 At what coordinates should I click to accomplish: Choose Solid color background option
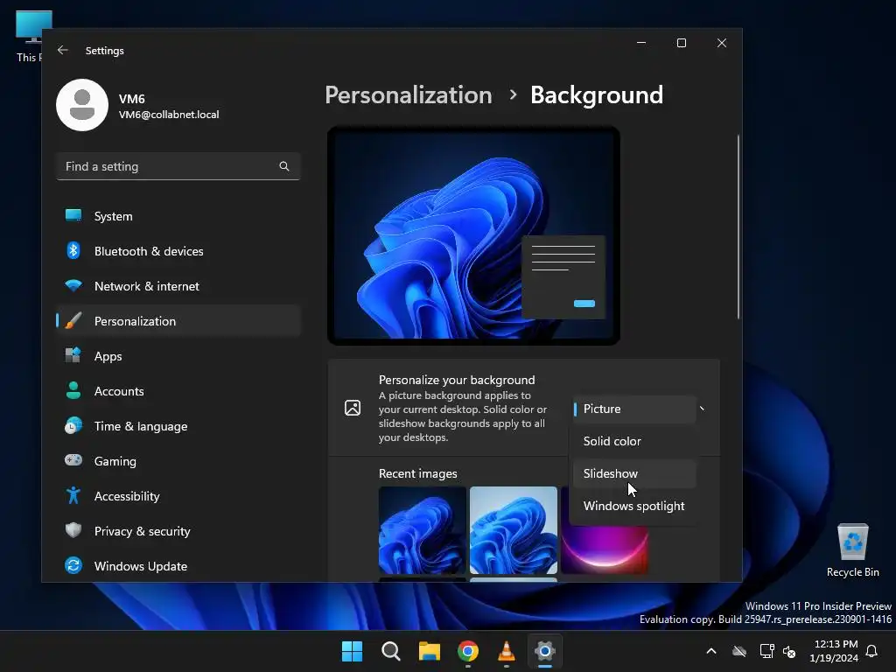click(635, 441)
